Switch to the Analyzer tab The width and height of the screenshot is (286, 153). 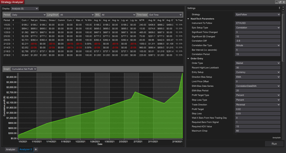[10, 150]
